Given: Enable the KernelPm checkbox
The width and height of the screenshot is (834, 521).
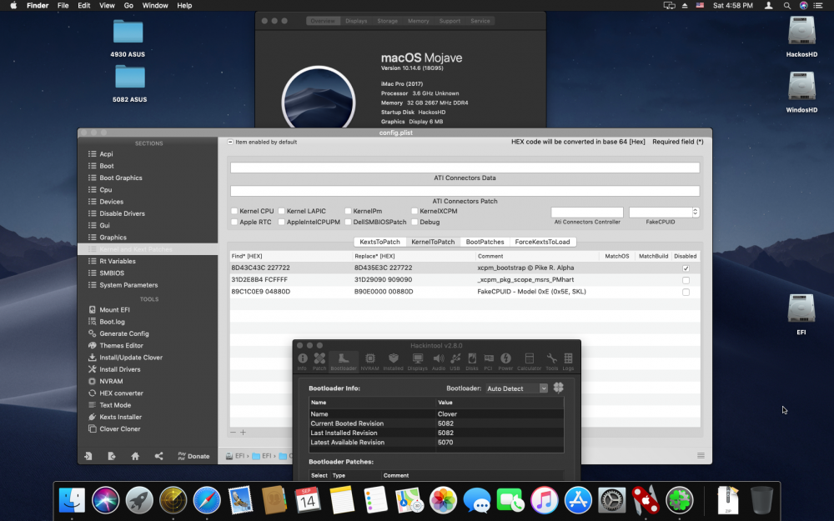Looking at the screenshot, I should (x=348, y=211).
